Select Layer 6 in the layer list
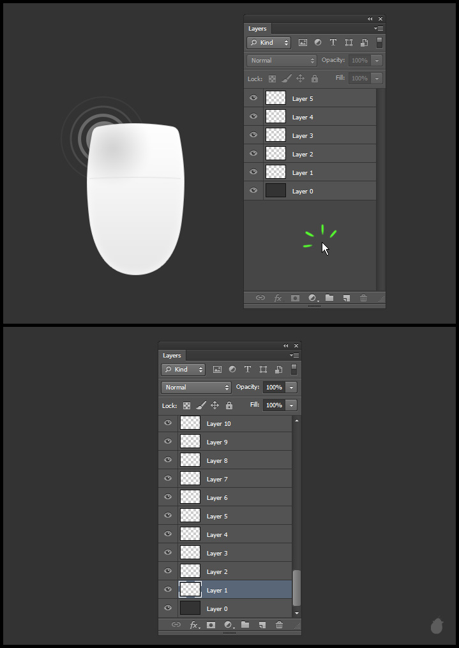This screenshot has height=648, width=459. click(217, 497)
